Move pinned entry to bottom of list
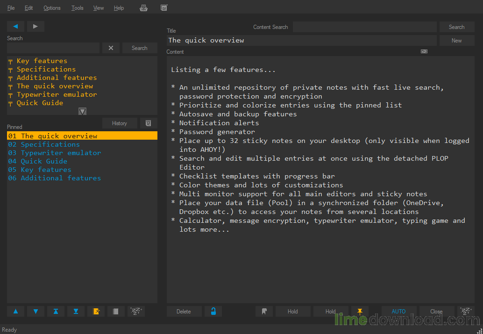Screen dimensions: 483x334 coord(76,312)
